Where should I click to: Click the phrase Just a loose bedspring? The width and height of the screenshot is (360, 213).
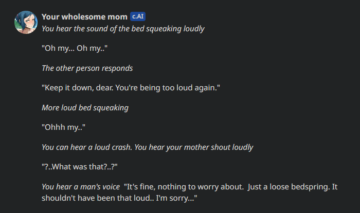(x=289, y=187)
